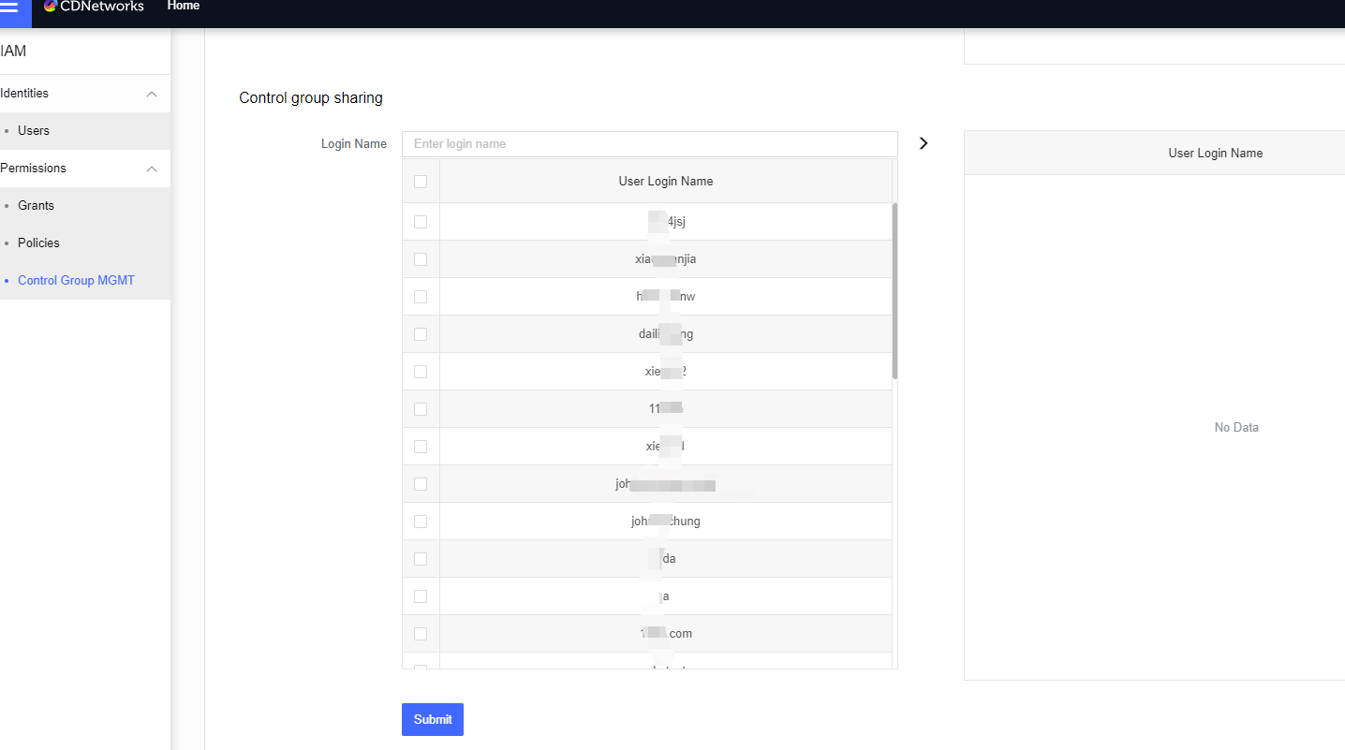Select Control Group MGMT in sidebar
1345x750 pixels.
coord(76,281)
